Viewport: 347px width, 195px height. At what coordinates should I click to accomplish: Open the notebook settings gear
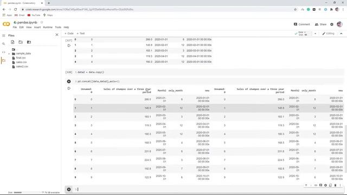332,24
